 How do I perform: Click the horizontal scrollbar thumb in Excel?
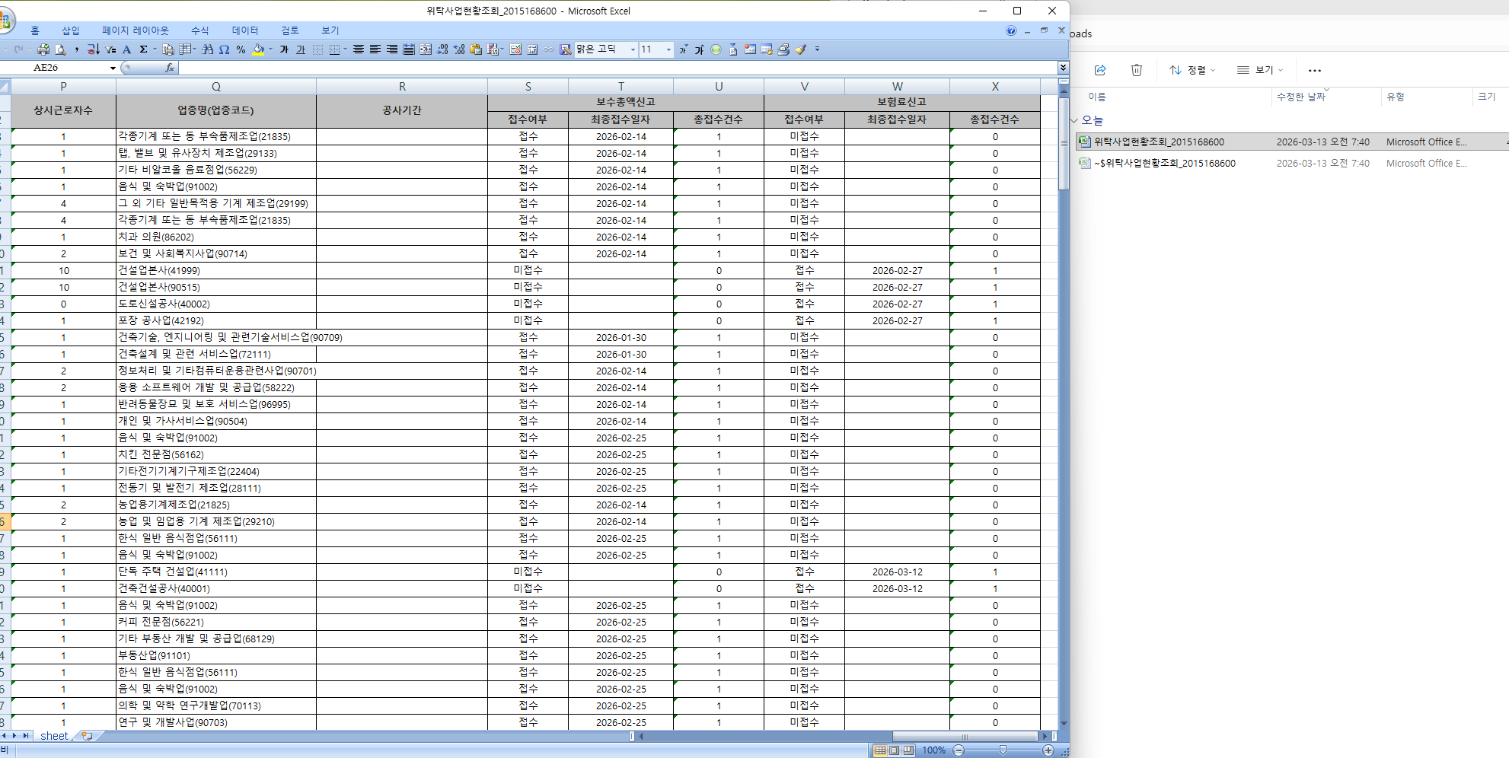tap(965, 737)
